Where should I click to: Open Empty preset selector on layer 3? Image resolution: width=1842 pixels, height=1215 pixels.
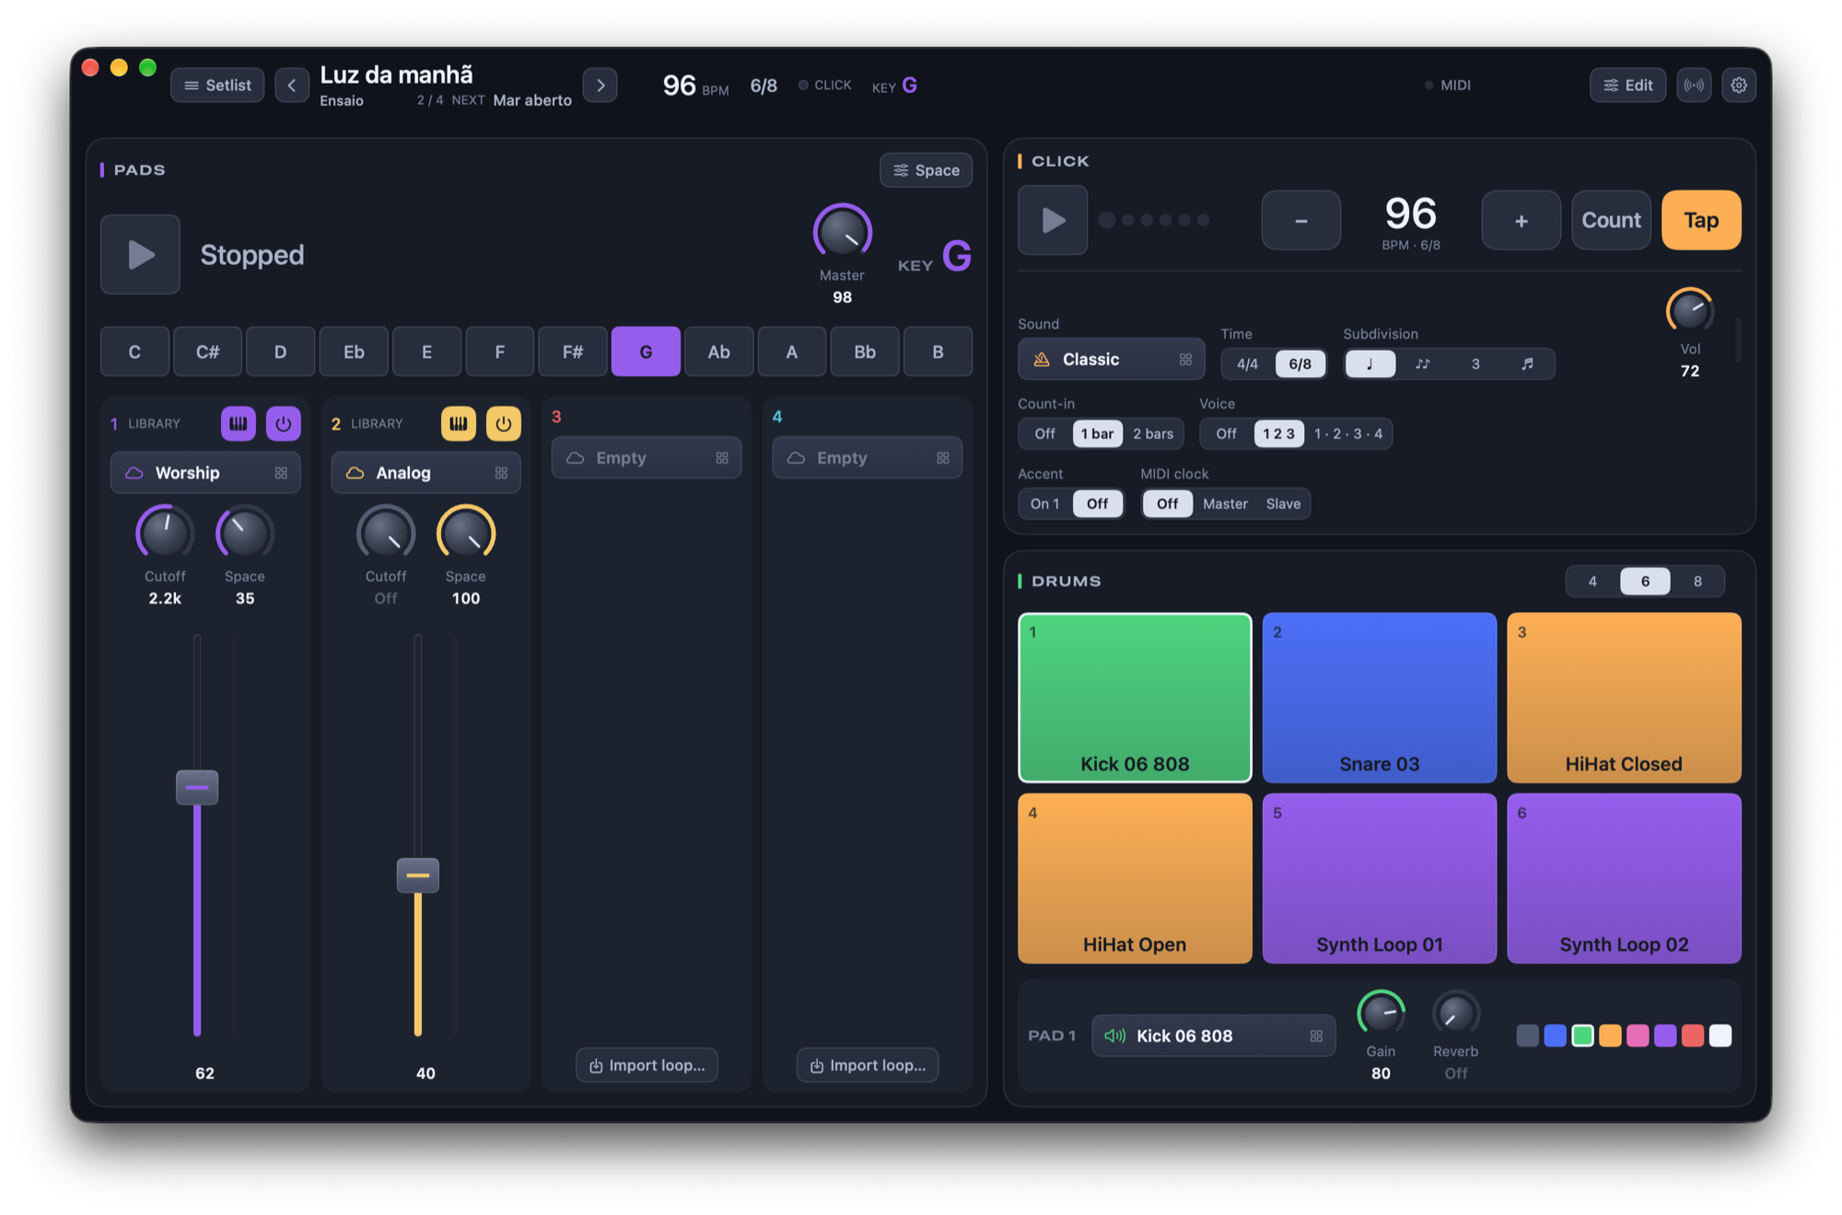tap(647, 457)
